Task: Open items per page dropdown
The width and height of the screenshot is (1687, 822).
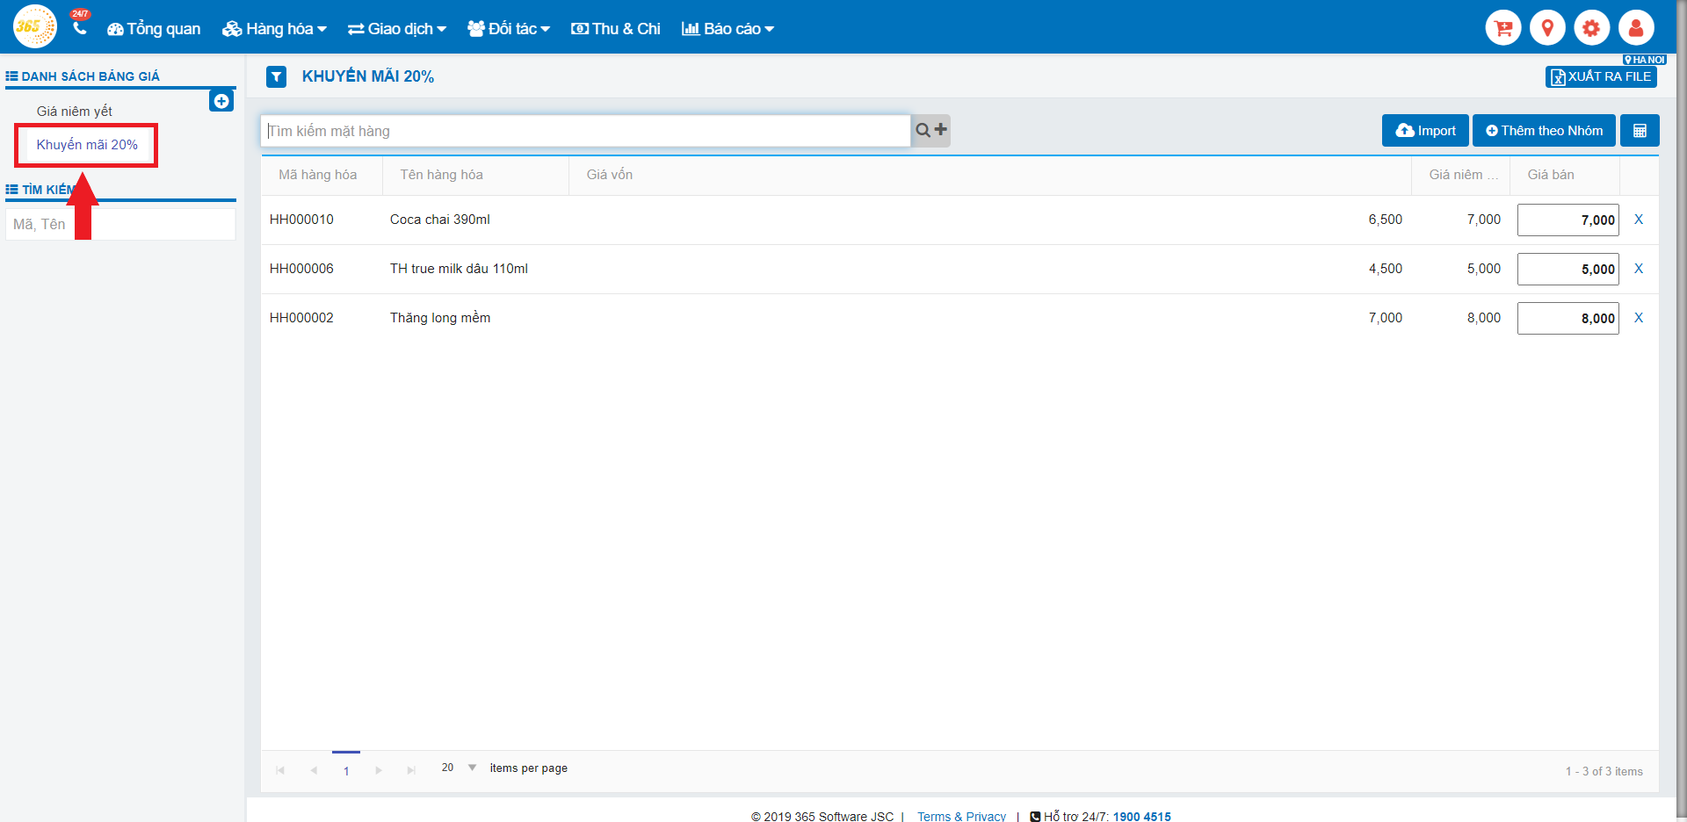Action: [x=472, y=768]
